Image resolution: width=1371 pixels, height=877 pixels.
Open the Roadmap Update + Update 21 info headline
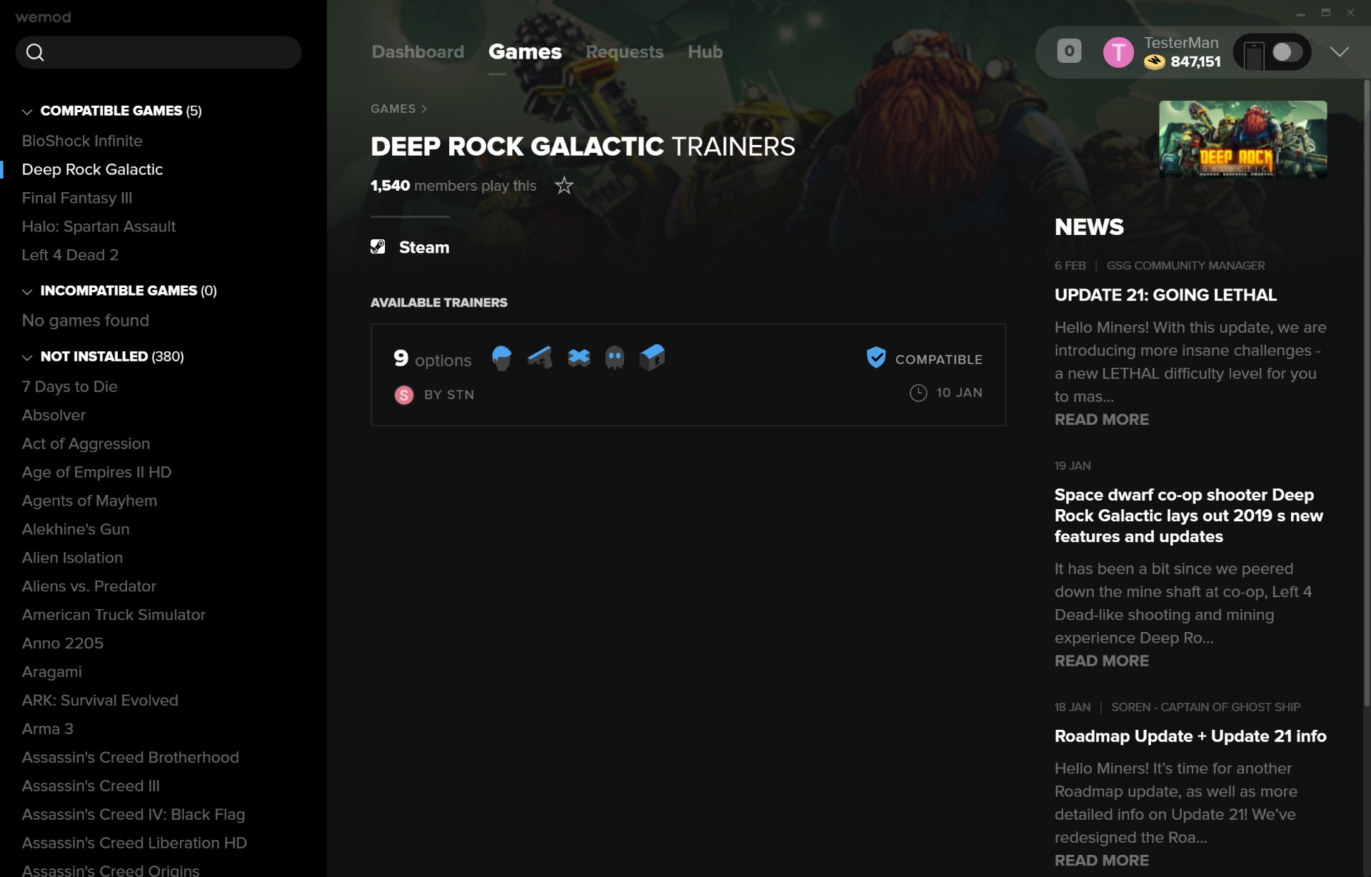1190,736
